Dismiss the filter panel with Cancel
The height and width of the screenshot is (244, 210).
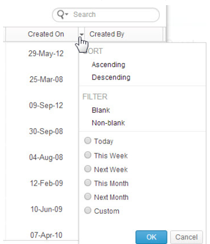(x=186, y=237)
